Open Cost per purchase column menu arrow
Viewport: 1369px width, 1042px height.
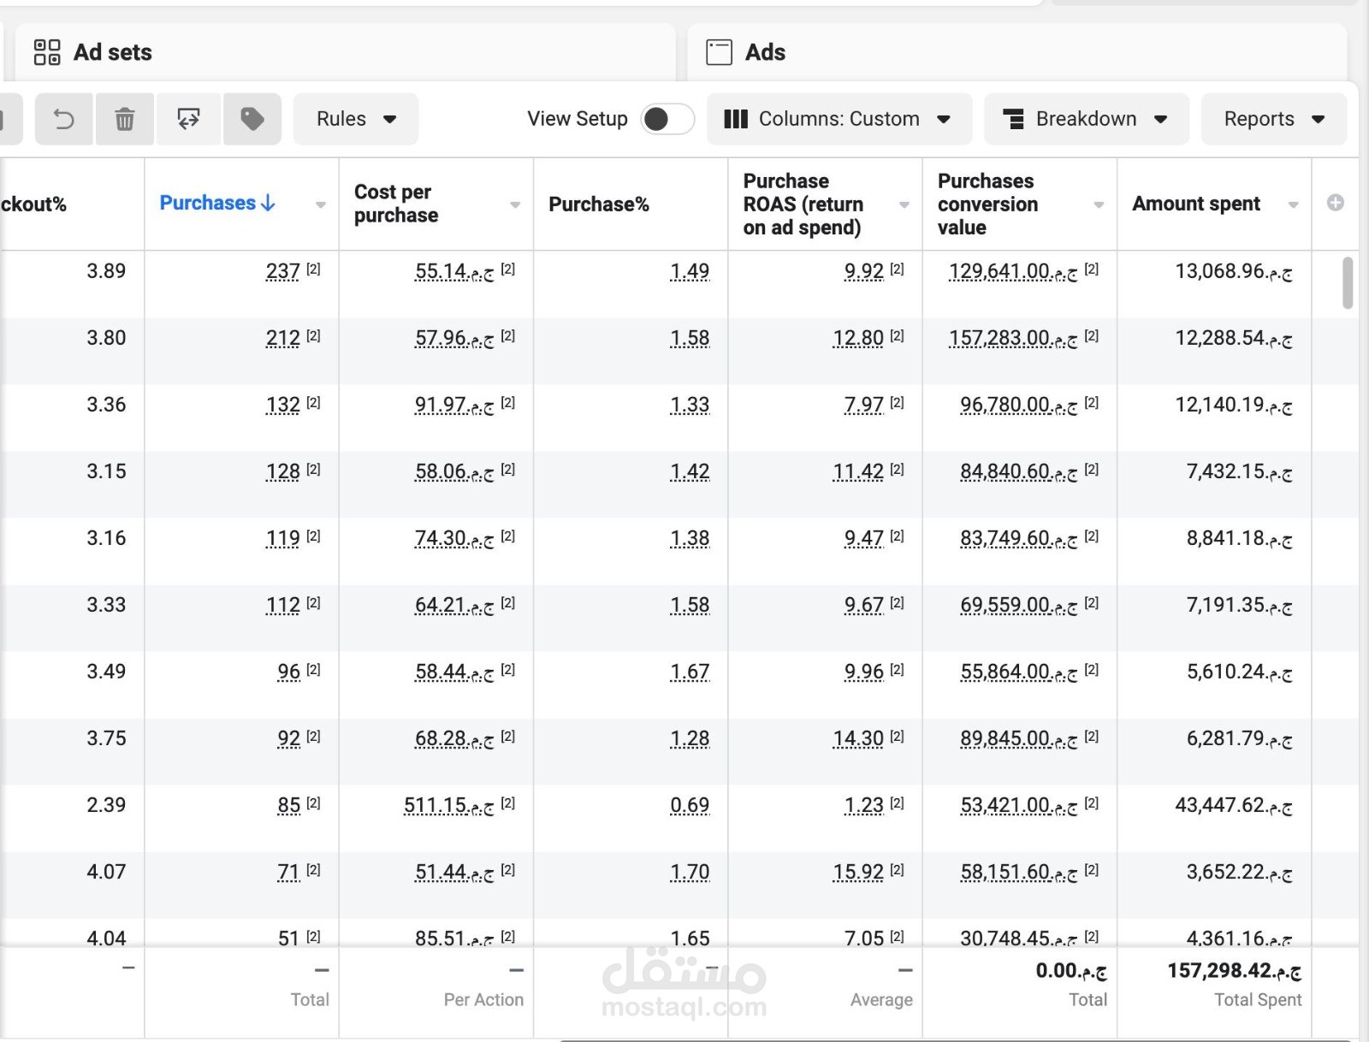coord(515,204)
